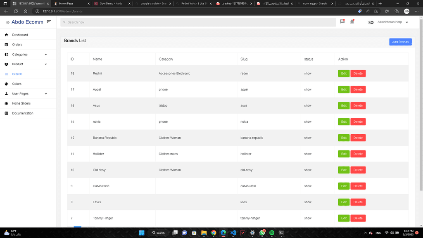Expand the User Pages menu chevron

(x=46, y=94)
